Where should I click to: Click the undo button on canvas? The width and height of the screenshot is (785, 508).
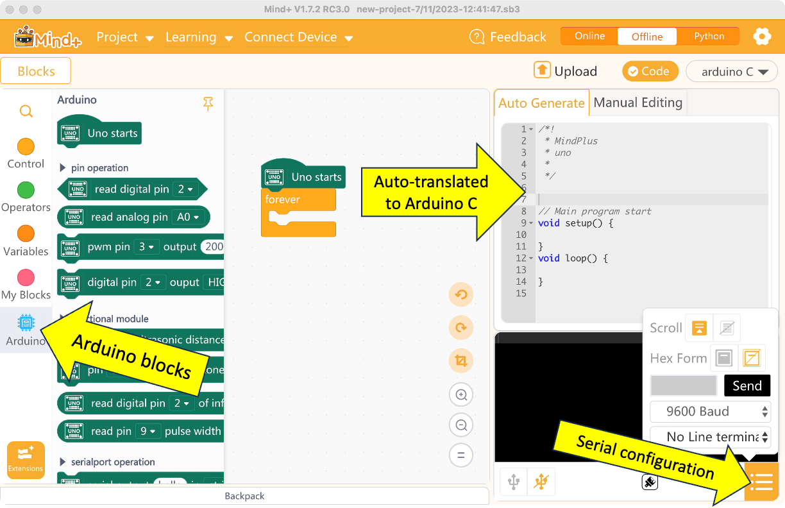[460, 295]
